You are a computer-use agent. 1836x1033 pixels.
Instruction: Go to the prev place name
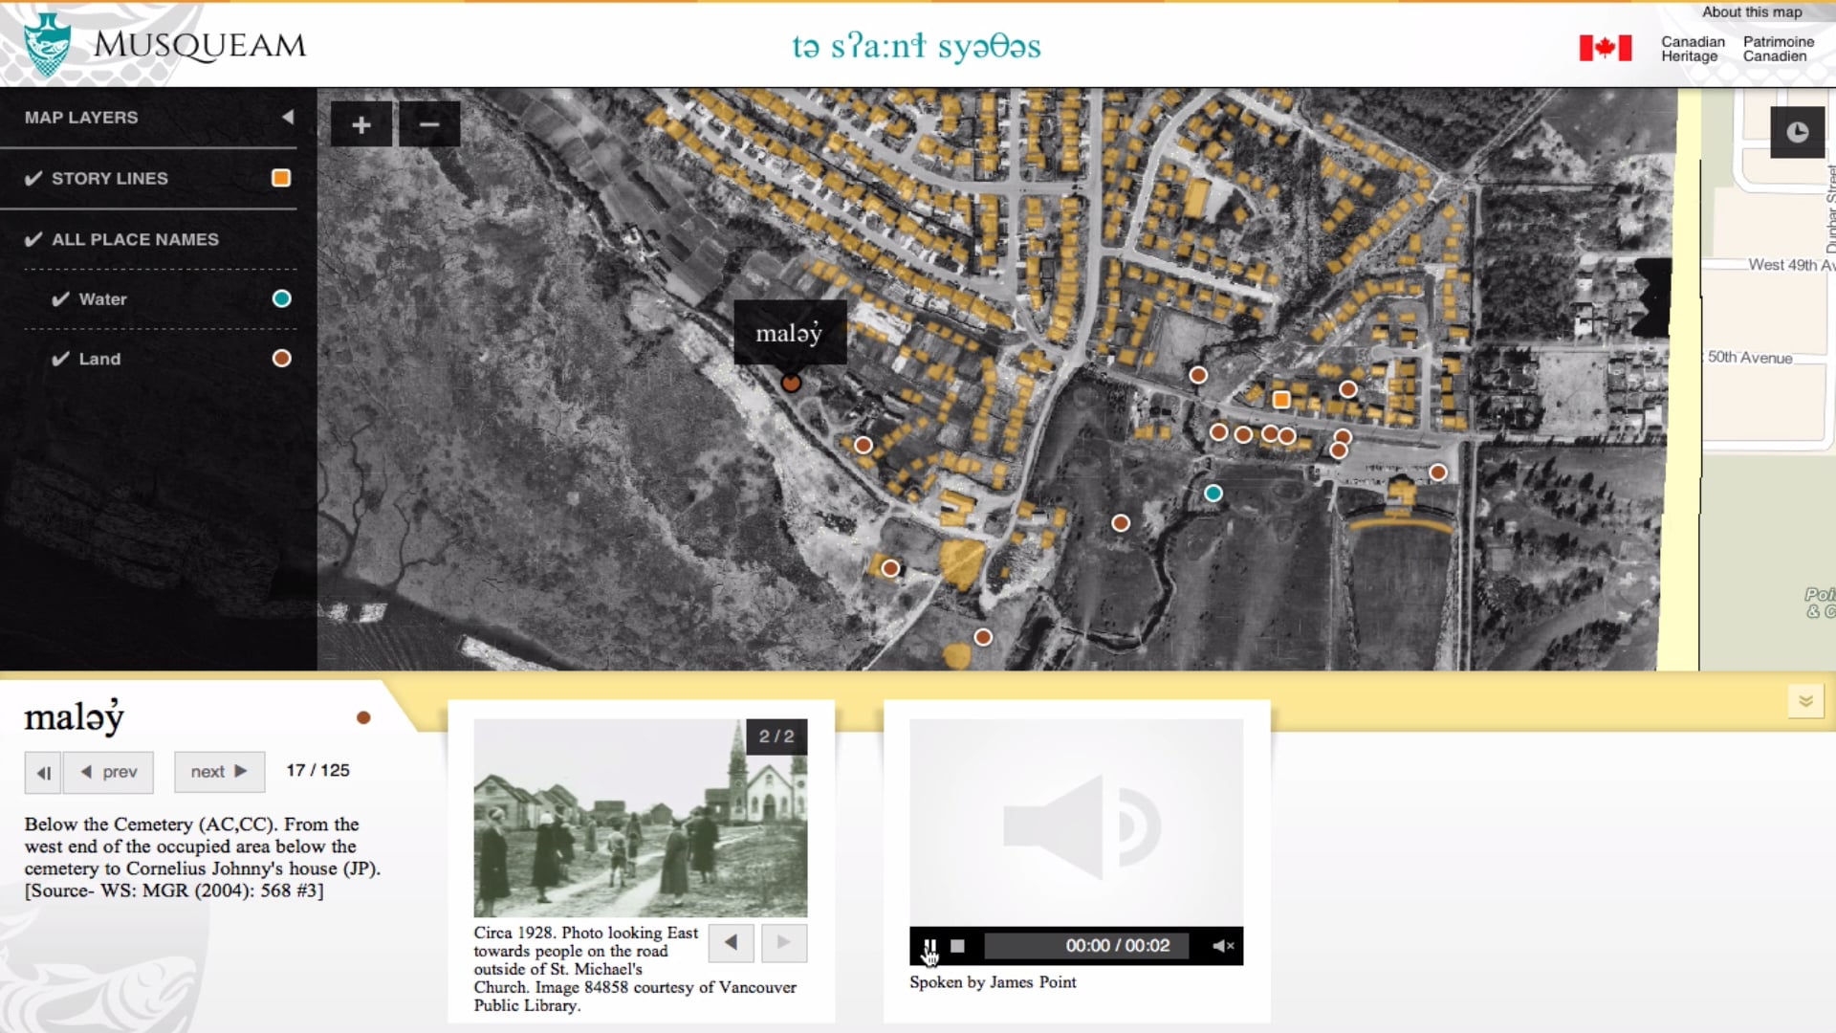(108, 772)
